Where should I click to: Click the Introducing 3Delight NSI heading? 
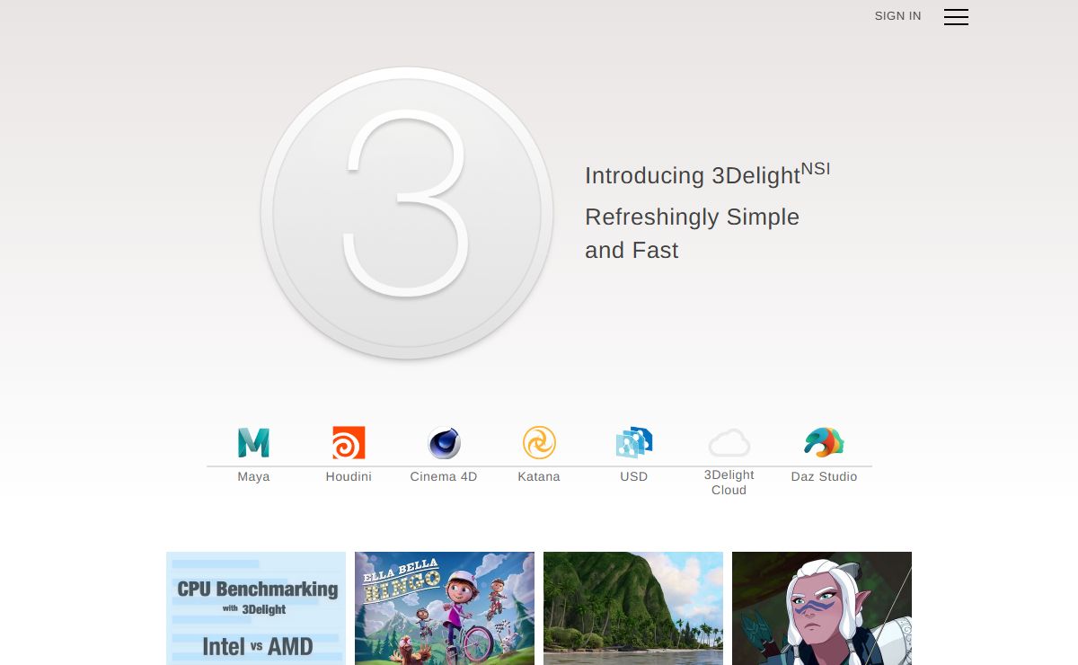coord(708,173)
